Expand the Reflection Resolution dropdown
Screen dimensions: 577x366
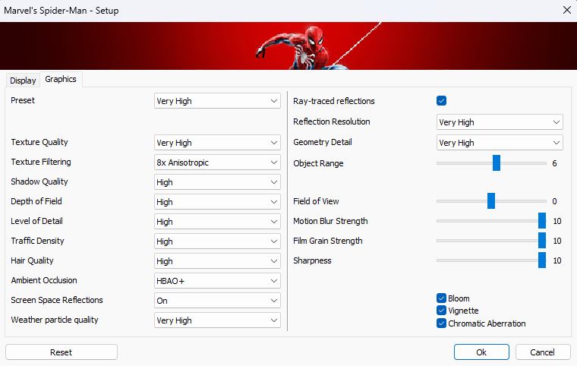(500, 122)
